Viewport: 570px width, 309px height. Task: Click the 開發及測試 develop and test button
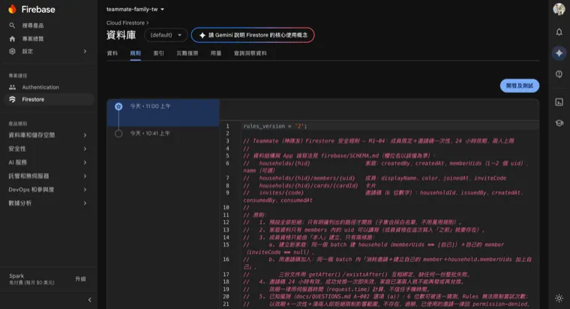pyautogui.click(x=520, y=85)
